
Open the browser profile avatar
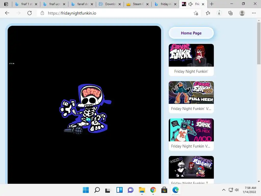click(x=242, y=13)
